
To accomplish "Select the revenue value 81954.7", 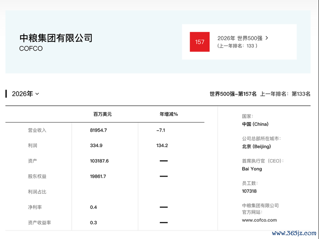I will point(99,130).
